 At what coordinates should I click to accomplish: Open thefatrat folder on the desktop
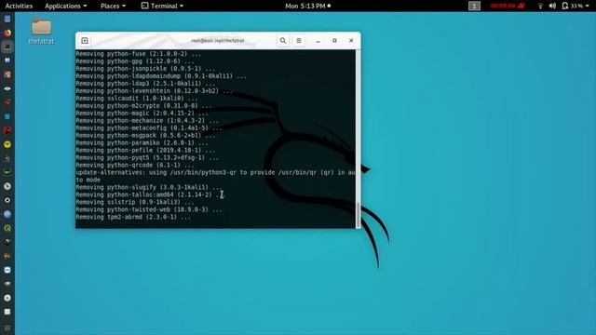coord(41,31)
